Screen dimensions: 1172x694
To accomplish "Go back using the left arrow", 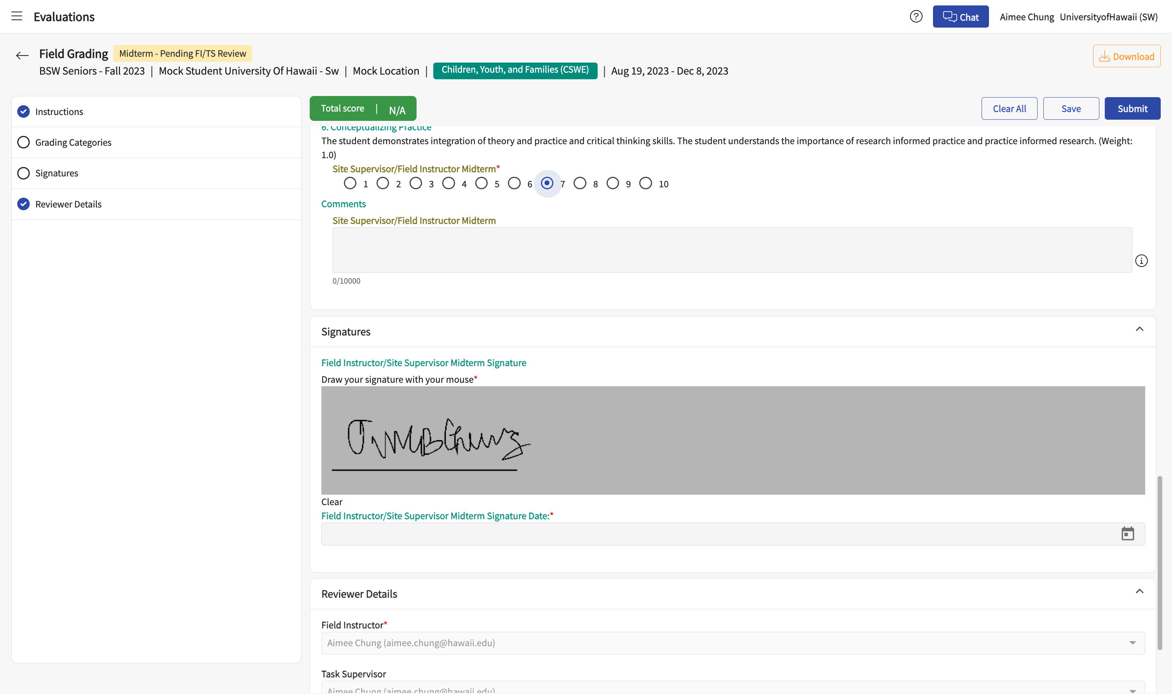I will pos(22,56).
